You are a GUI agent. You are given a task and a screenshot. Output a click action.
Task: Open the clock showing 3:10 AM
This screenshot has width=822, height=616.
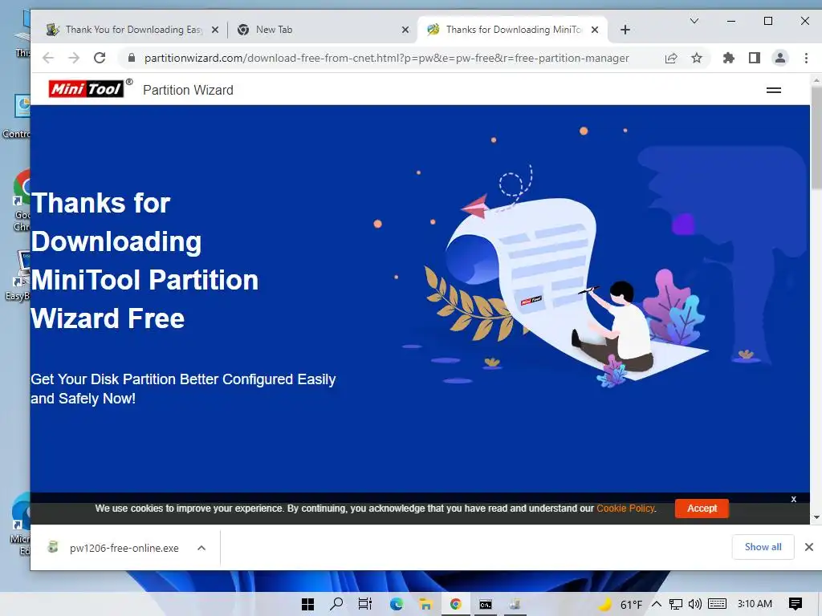click(755, 603)
